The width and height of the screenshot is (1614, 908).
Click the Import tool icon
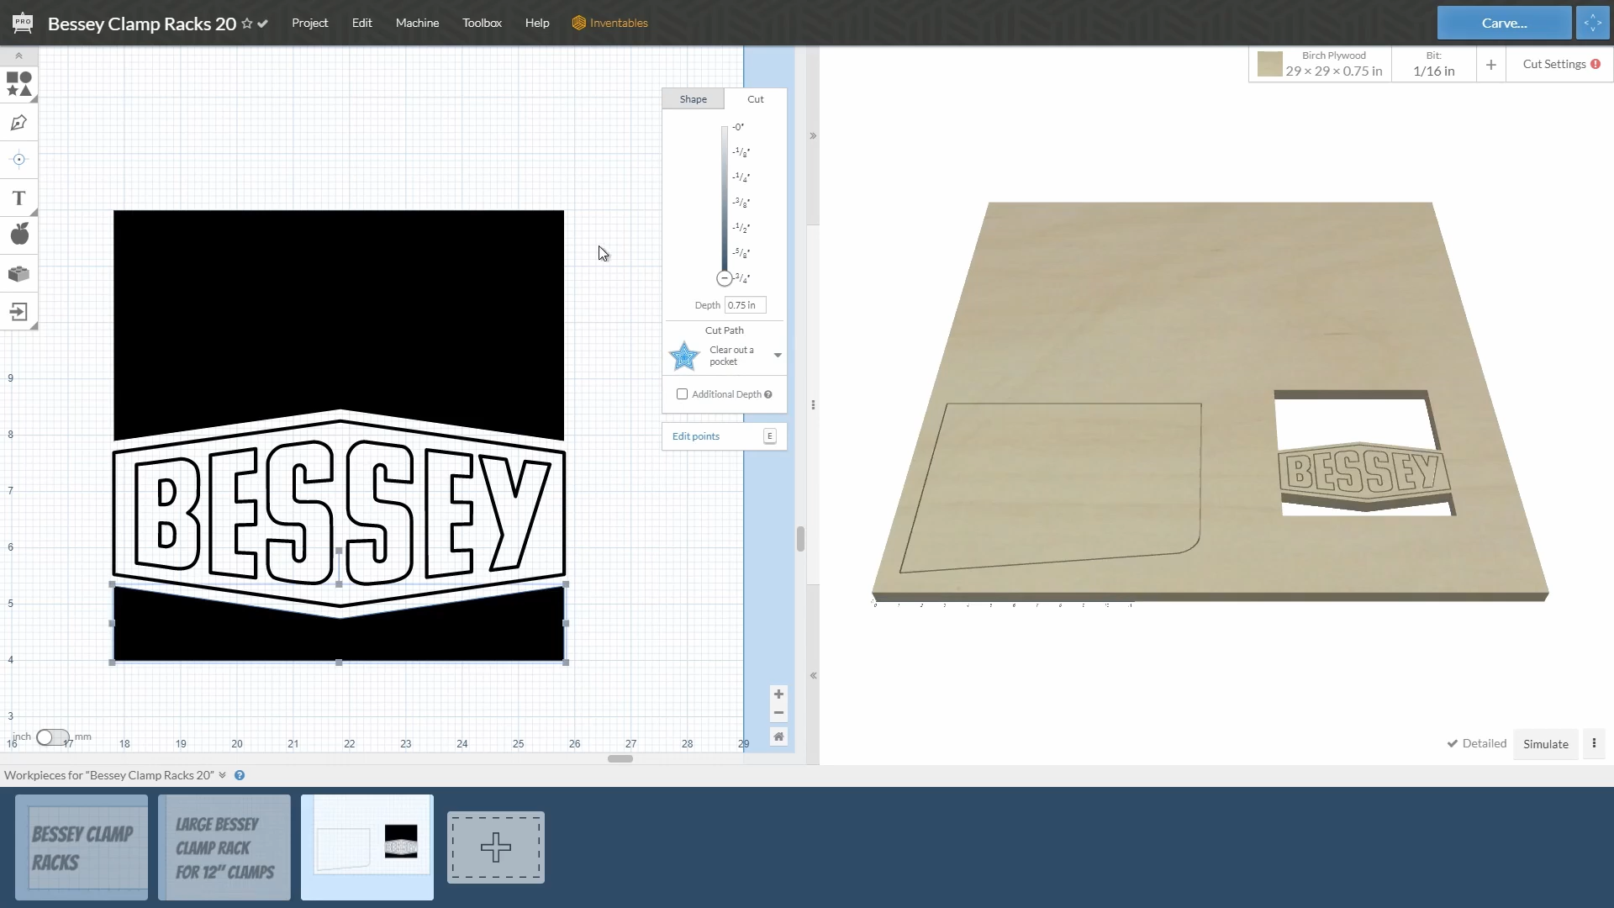pos(18,312)
